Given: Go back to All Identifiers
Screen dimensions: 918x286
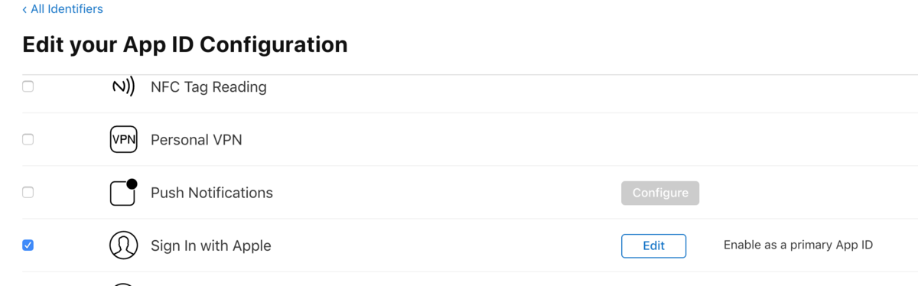Looking at the screenshot, I should click(x=67, y=9).
